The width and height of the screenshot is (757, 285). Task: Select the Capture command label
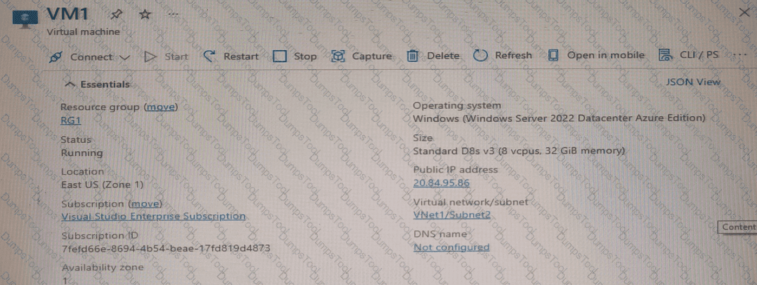click(x=372, y=56)
